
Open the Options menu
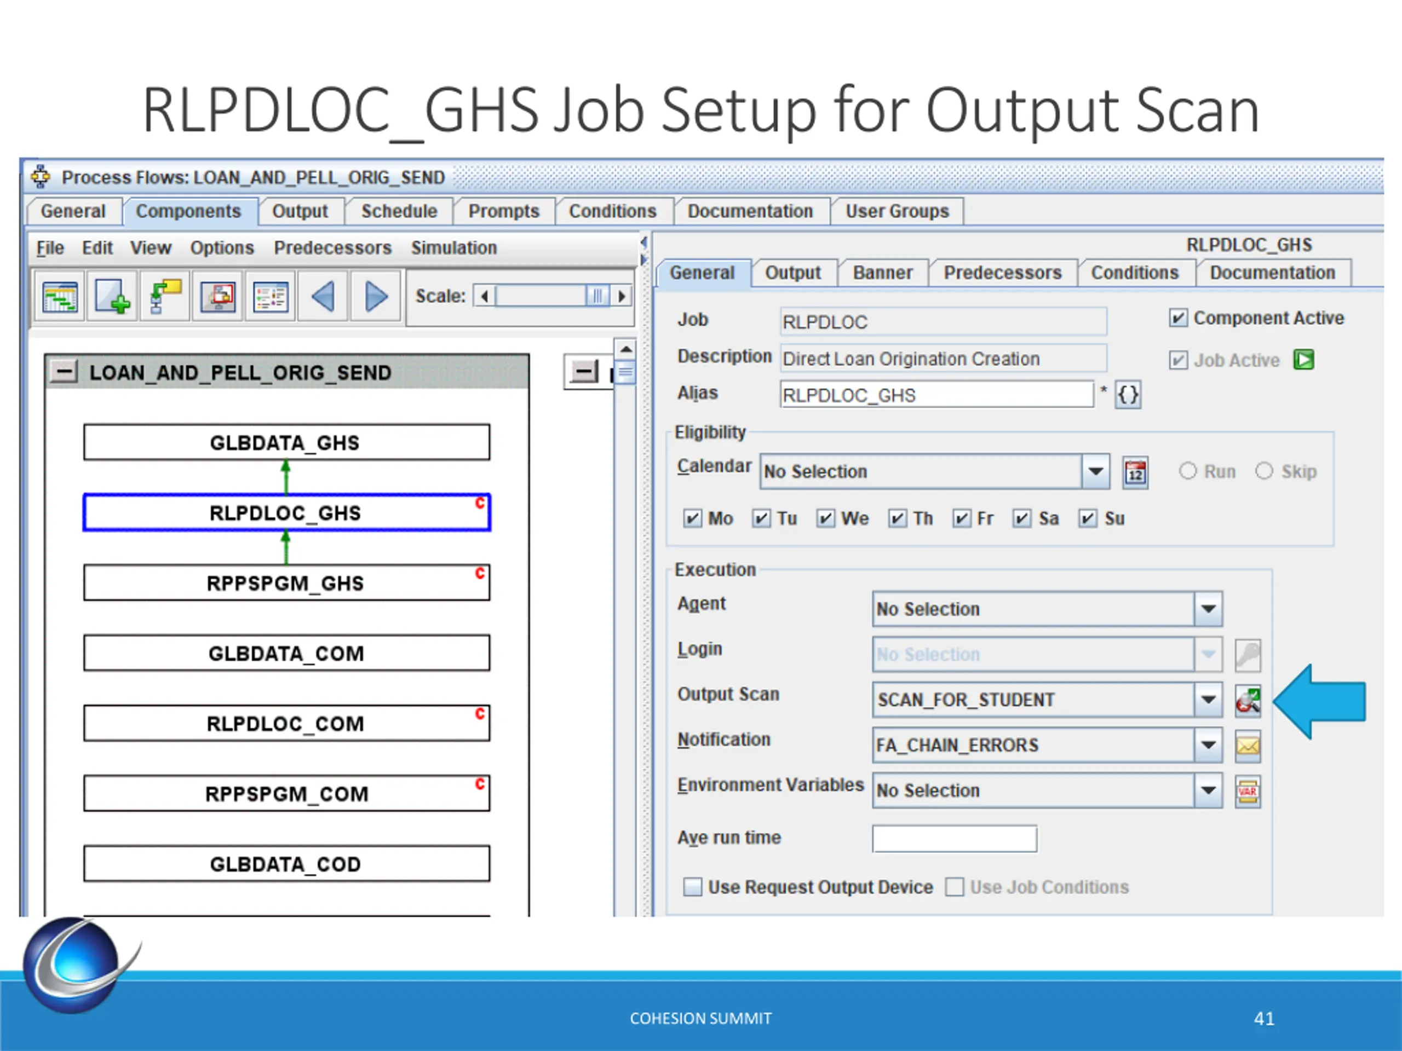(x=222, y=248)
